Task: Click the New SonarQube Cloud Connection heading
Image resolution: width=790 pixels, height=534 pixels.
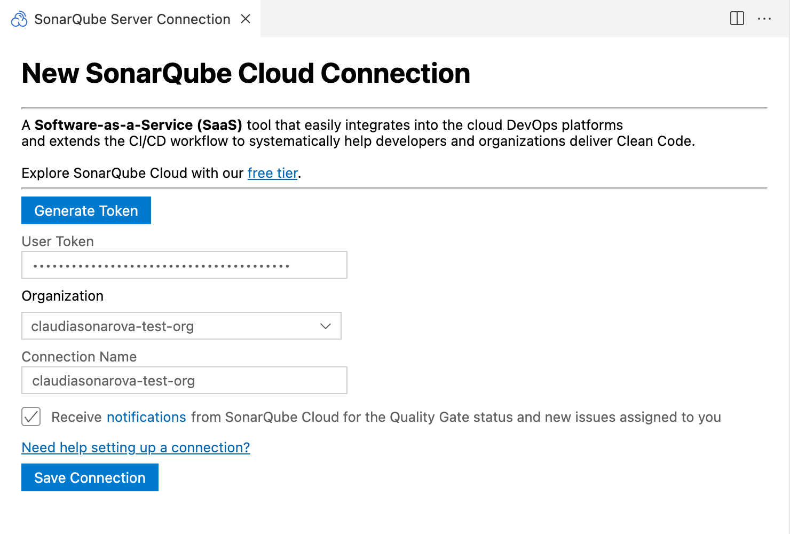Action: [x=246, y=73]
